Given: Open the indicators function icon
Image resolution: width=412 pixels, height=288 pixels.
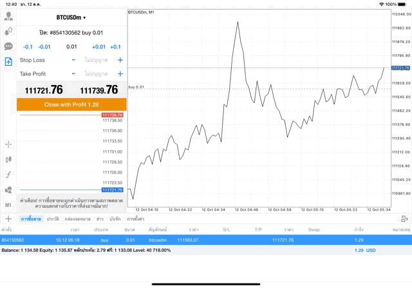Looking at the screenshot, I should (x=8, y=175).
